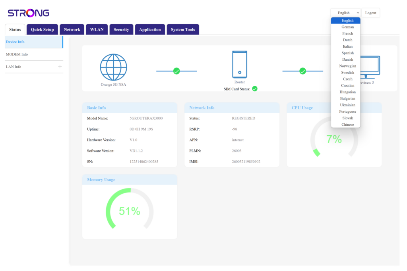Select German from language list
Viewport: 407px width, 271px height.
pyautogui.click(x=347, y=27)
